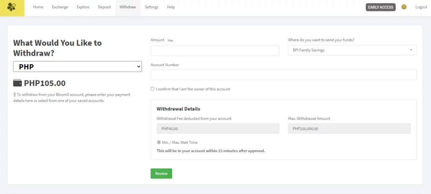
Task: Click the BloomX flower logo
Action: pos(11,7)
